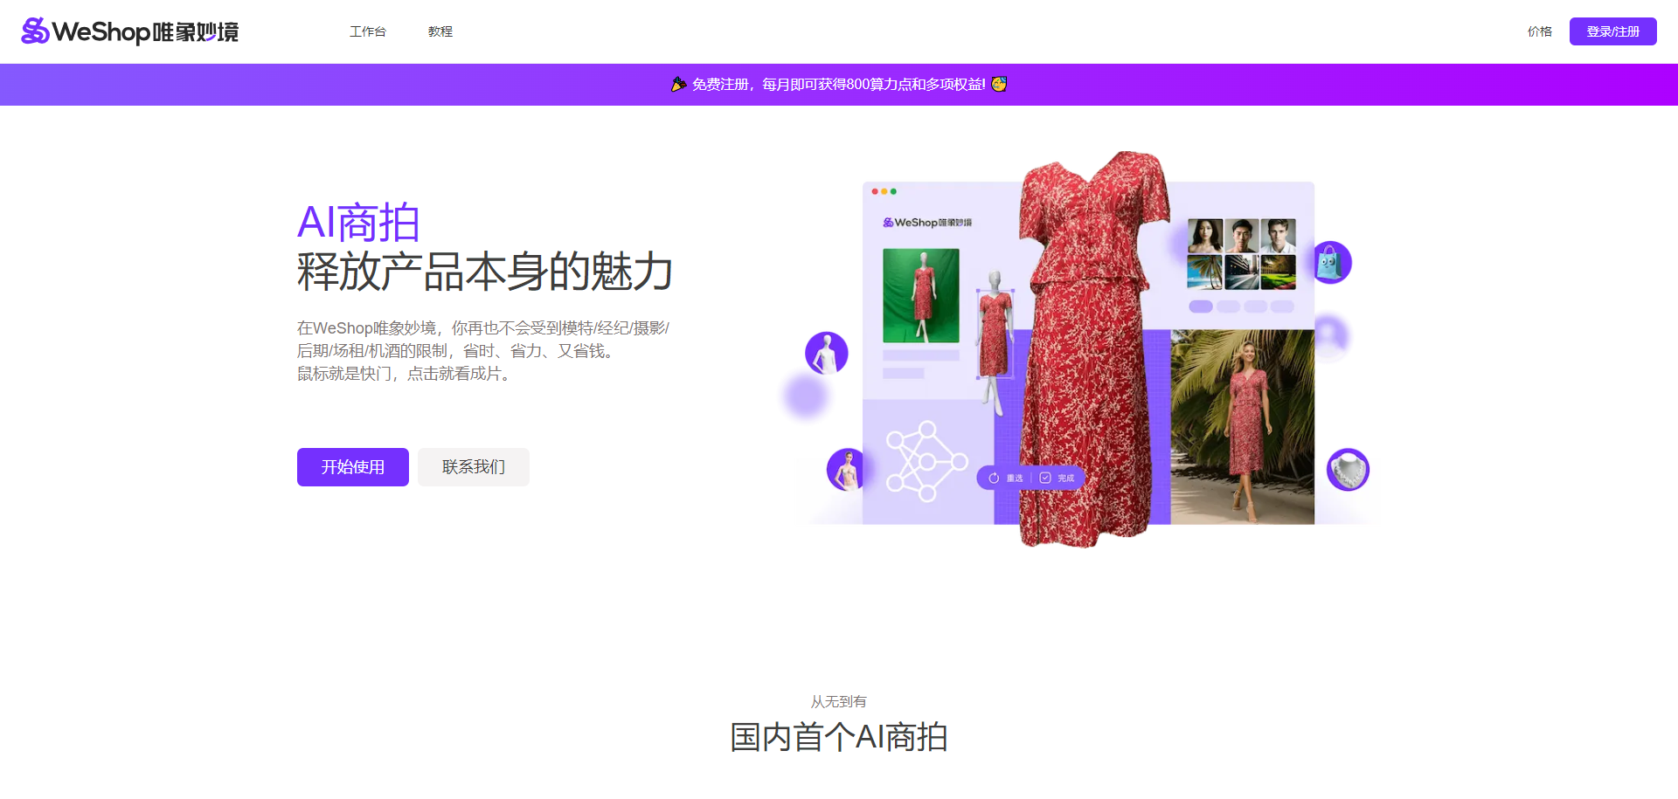
Task: Open the 工作台 menu item
Action: (x=367, y=31)
